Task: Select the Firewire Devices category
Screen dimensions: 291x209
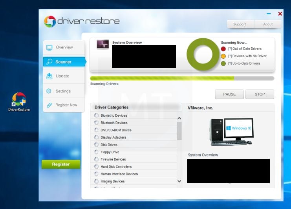Action: (x=134, y=159)
